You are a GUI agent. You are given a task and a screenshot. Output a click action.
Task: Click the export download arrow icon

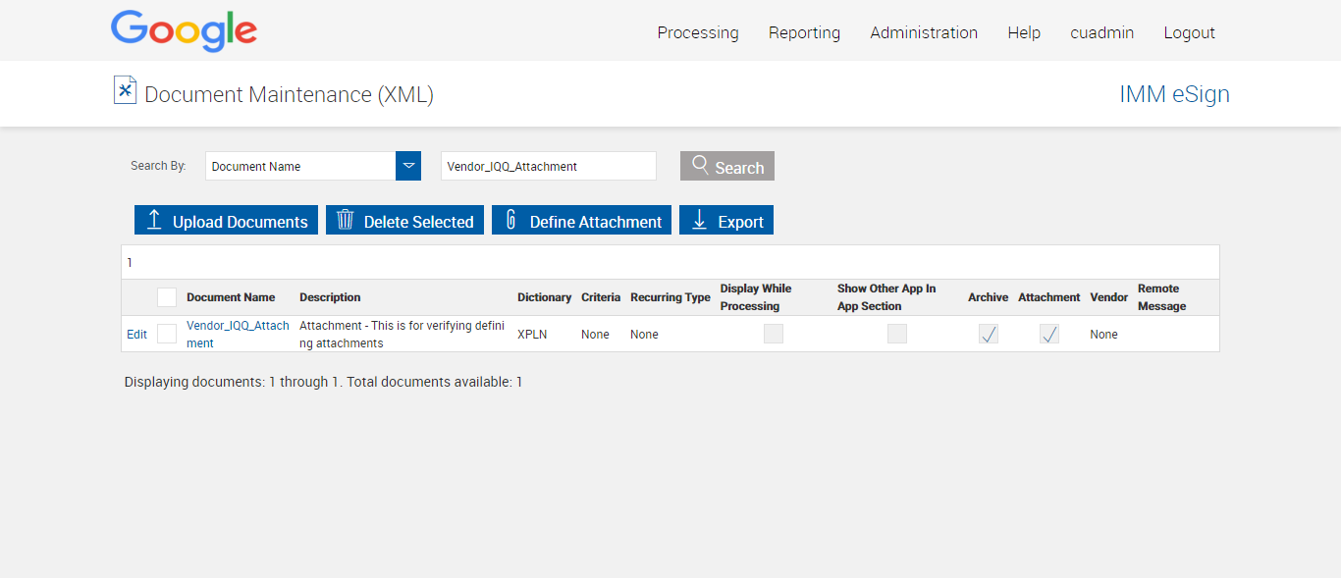(x=699, y=220)
